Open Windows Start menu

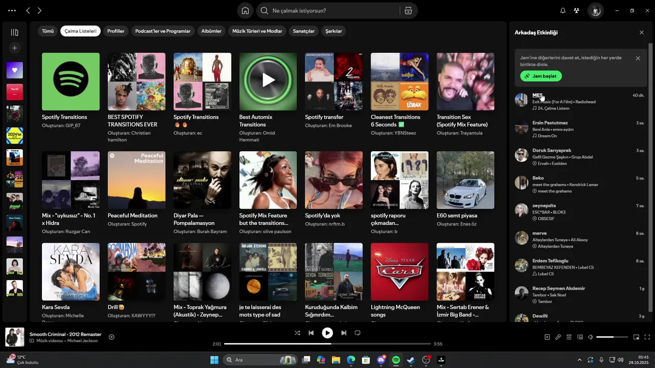[x=214, y=360]
